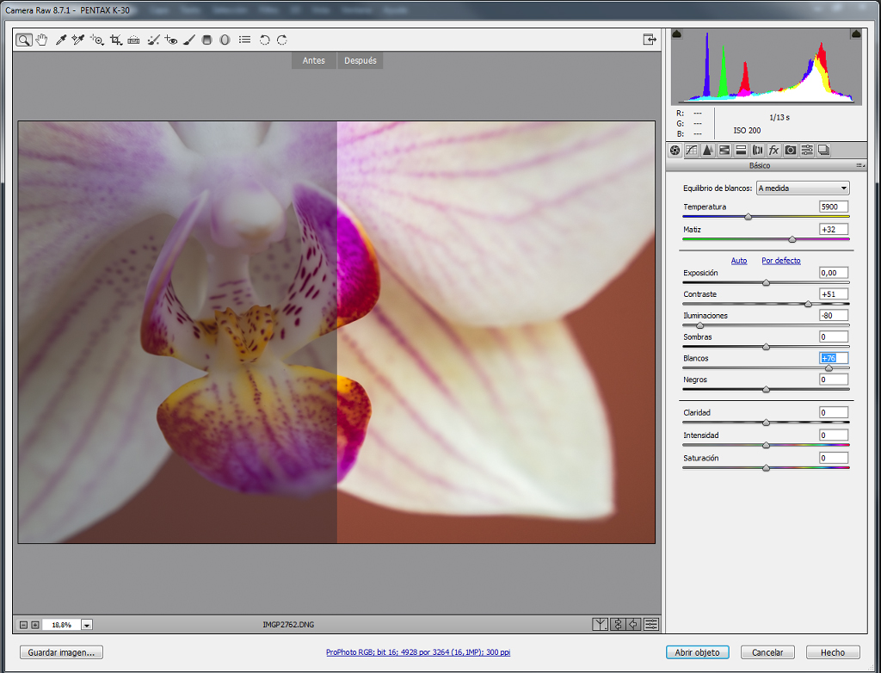881x673 pixels.
Task: Select the Adjustment Brush tool
Action: tap(189, 40)
